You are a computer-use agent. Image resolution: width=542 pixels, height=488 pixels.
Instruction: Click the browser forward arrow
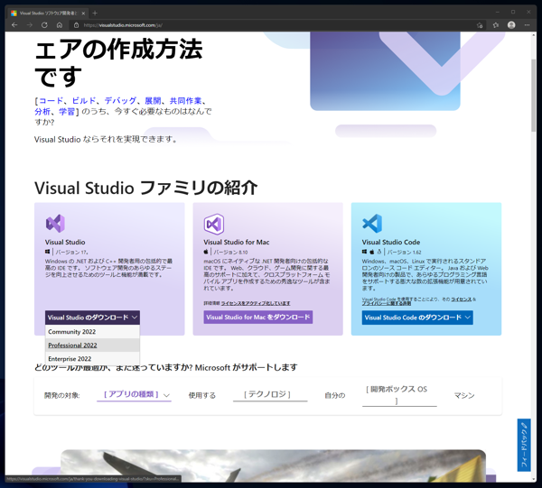click(x=30, y=25)
